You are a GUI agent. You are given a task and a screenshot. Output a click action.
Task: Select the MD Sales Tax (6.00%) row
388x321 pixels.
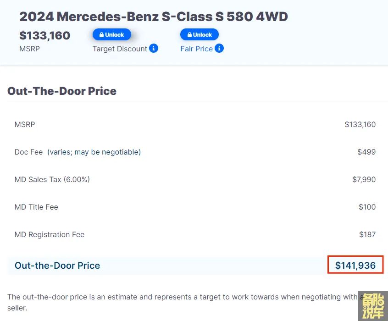52,179
